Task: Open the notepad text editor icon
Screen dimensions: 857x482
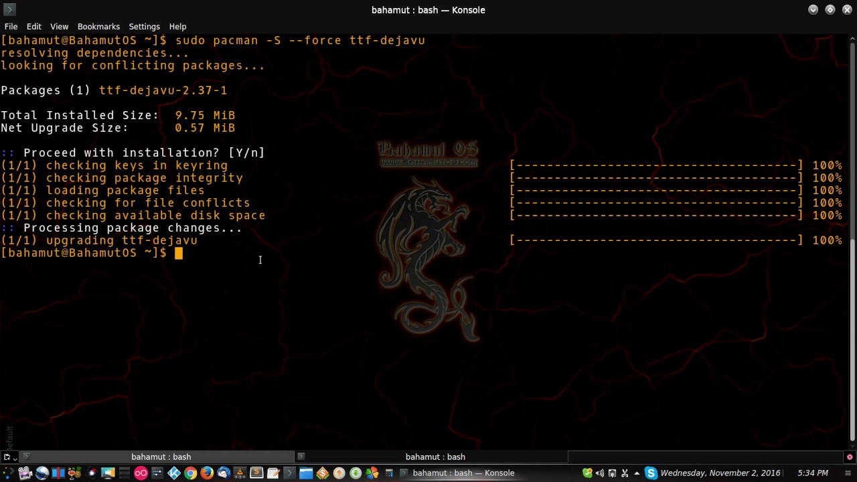Action: click(x=273, y=473)
